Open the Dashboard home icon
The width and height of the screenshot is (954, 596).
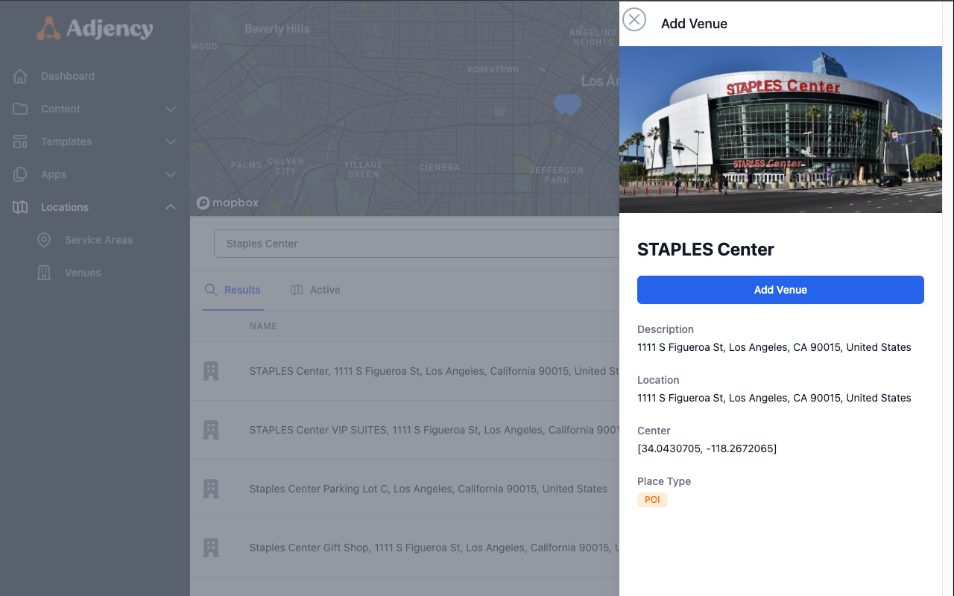point(20,76)
